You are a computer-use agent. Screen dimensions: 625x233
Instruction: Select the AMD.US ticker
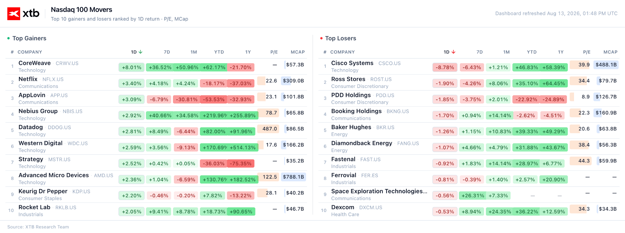(103, 176)
